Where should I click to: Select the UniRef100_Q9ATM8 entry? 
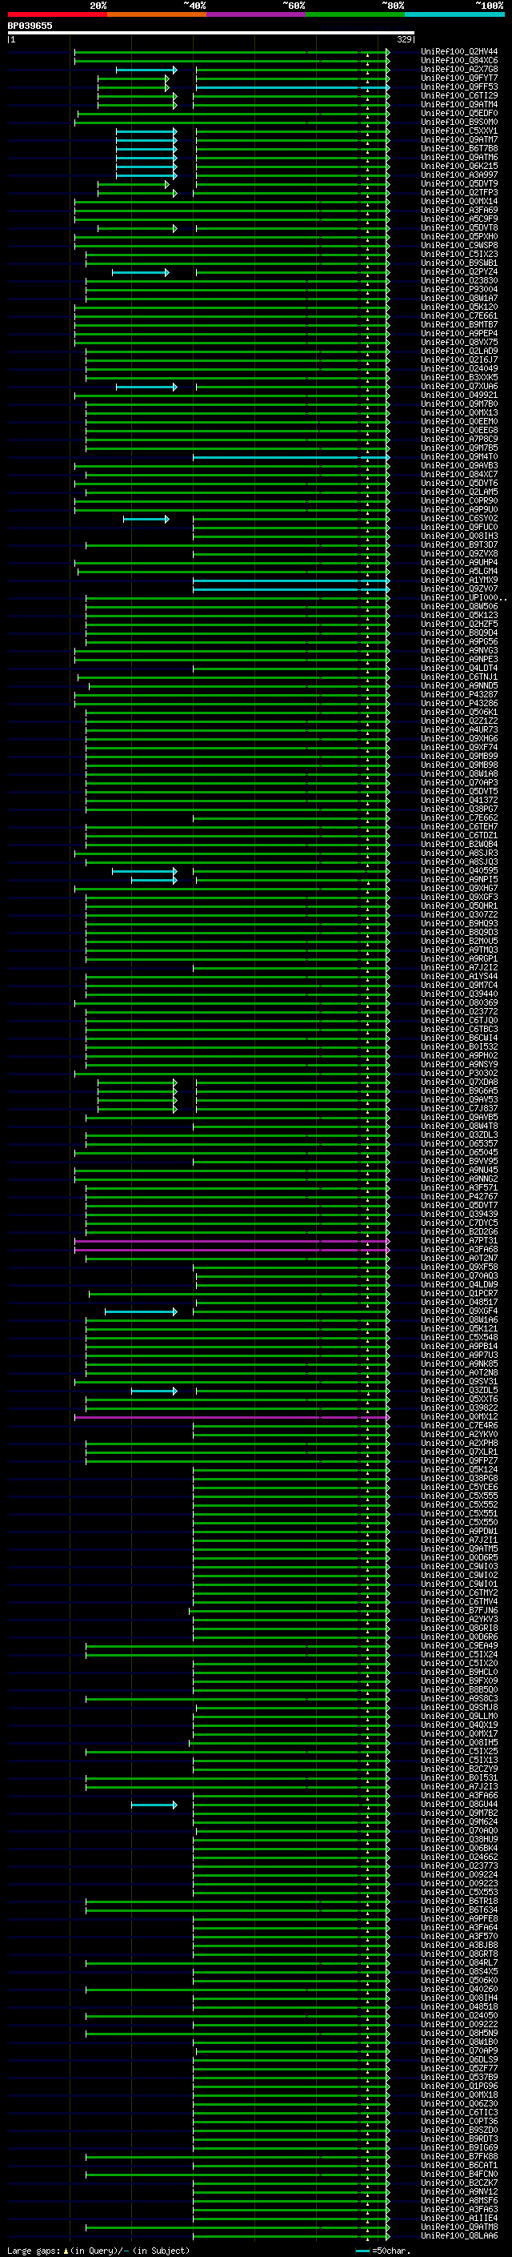[x=459, y=2227]
